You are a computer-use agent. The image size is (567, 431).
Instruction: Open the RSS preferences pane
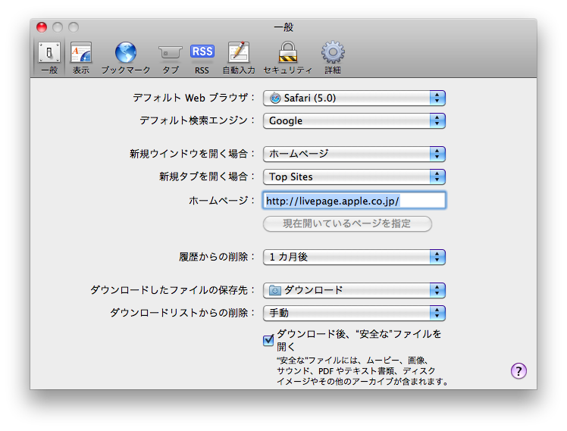(x=202, y=58)
